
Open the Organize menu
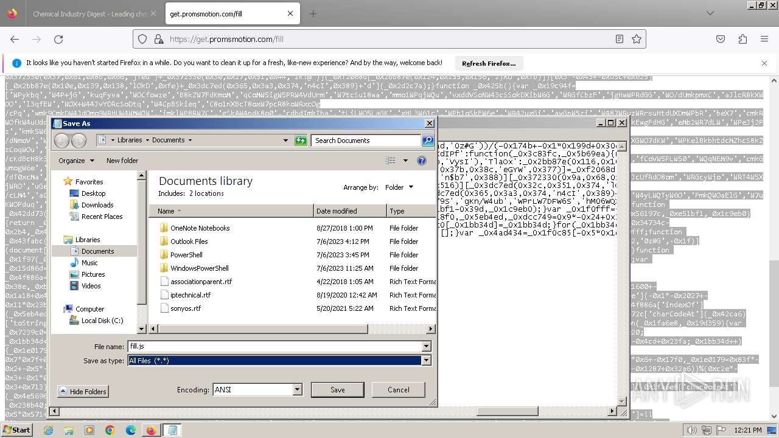76,161
